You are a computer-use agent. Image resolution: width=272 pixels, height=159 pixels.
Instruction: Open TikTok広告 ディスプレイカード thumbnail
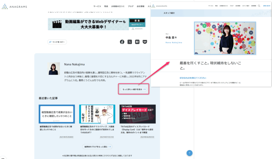click(x=138, y=114)
